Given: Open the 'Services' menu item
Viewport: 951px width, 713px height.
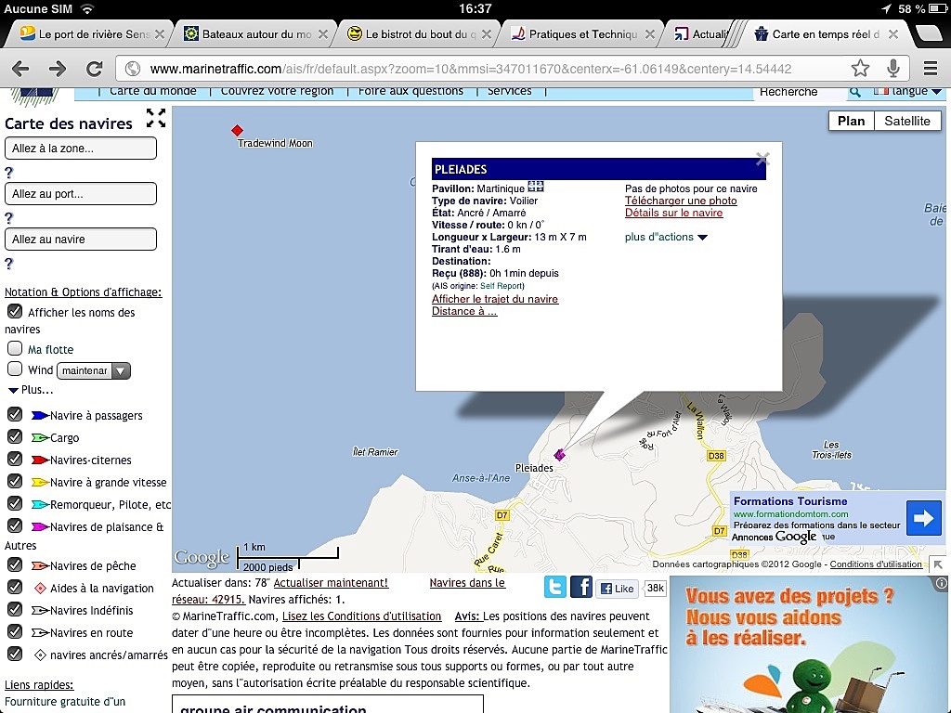Looking at the screenshot, I should [x=510, y=91].
